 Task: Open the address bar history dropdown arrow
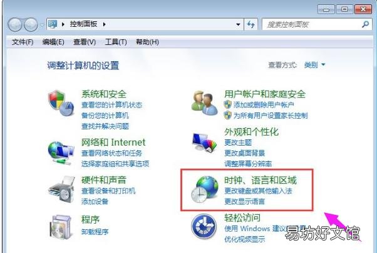pyautogui.click(x=238, y=24)
